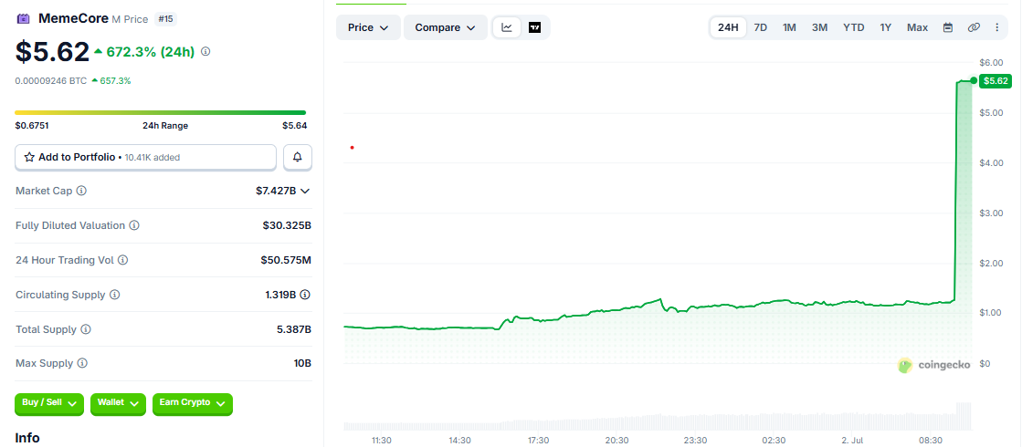
Task: Open the Compare dropdown
Action: [x=446, y=27]
